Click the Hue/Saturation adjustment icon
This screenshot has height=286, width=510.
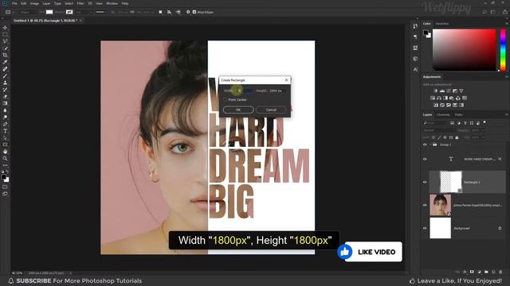(433, 98)
